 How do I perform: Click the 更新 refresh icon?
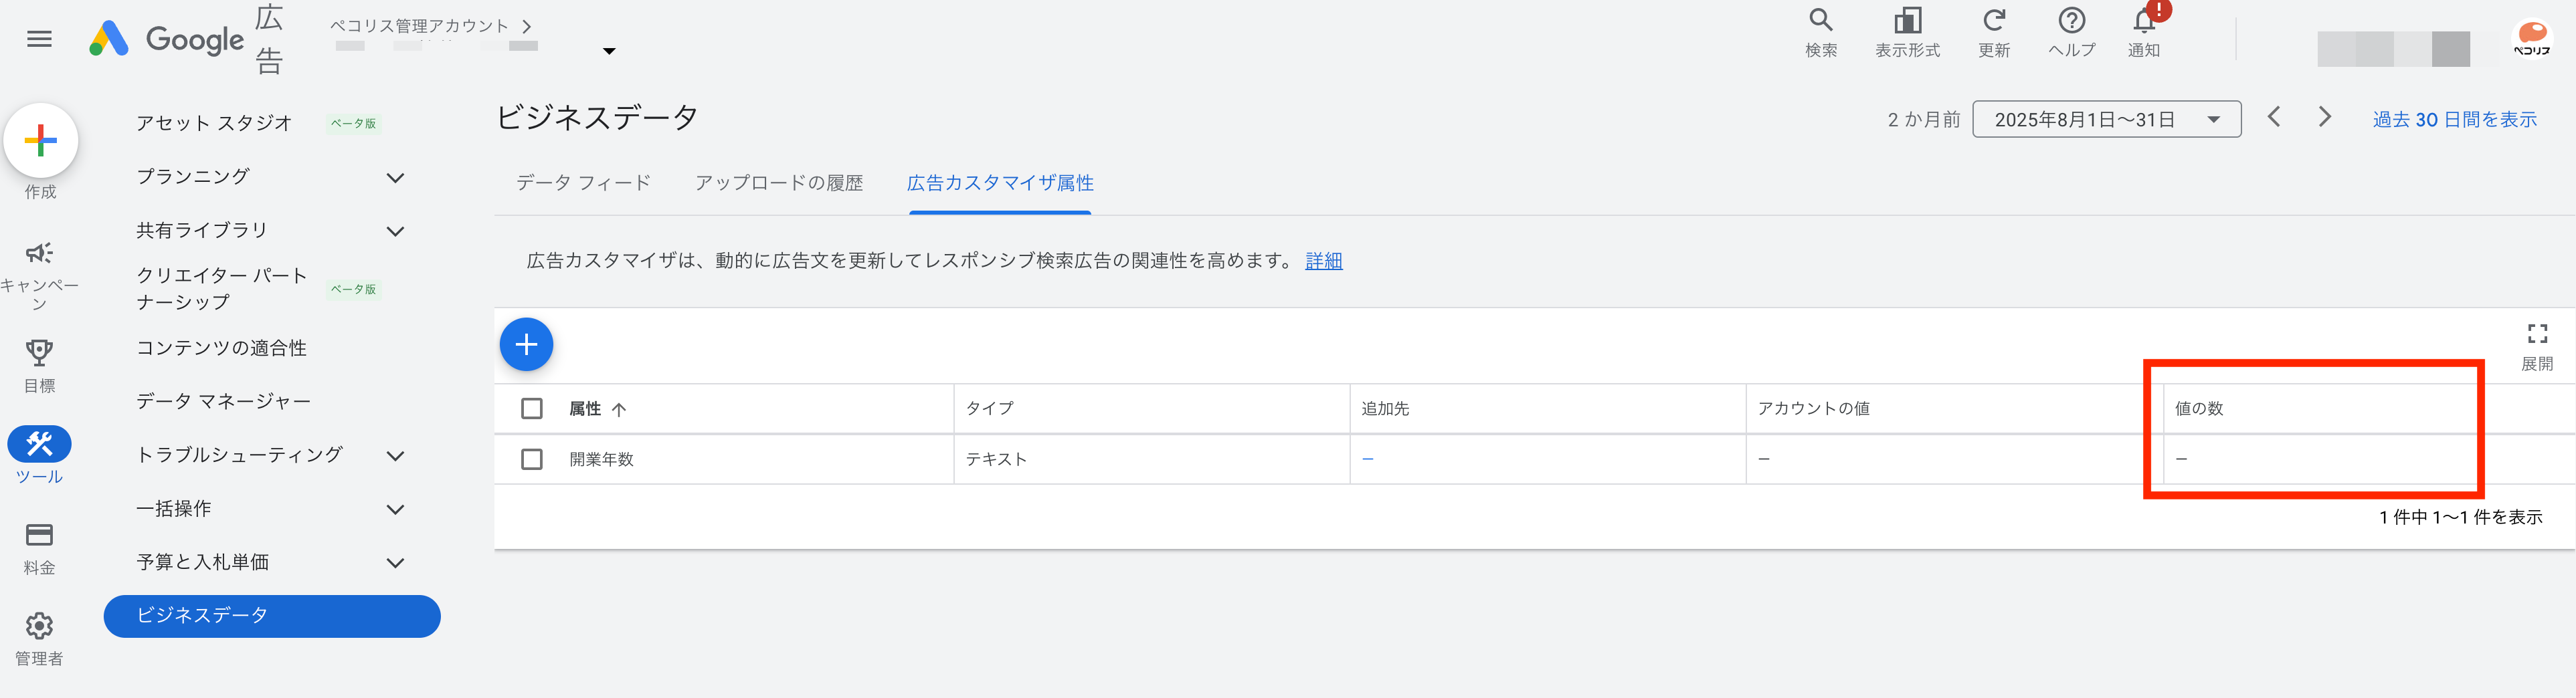[x=1993, y=21]
